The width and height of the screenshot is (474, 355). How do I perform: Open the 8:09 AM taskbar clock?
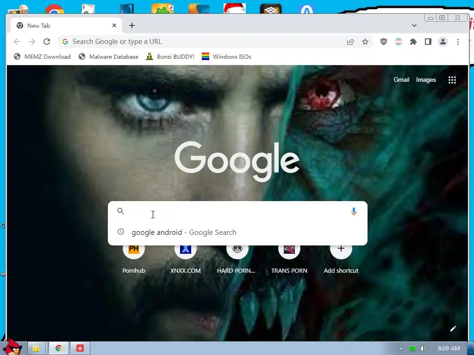click(449, 349)
